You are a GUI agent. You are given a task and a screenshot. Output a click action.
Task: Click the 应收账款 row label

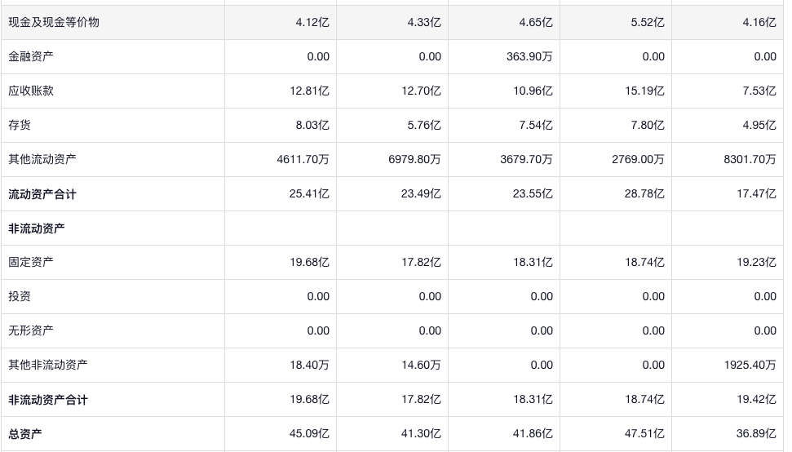[32, 91]
